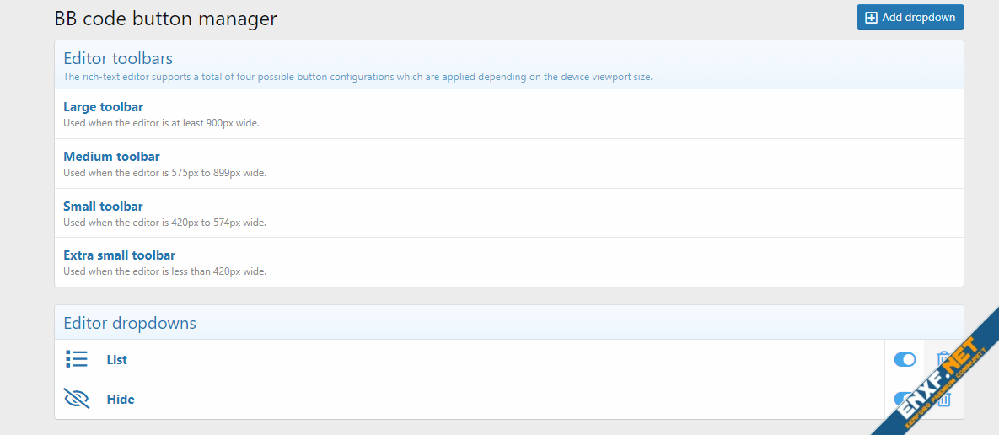Viewport: 999px width, 435px height.
Task: Open the Medium toolbar configuration
Action: 111,157
